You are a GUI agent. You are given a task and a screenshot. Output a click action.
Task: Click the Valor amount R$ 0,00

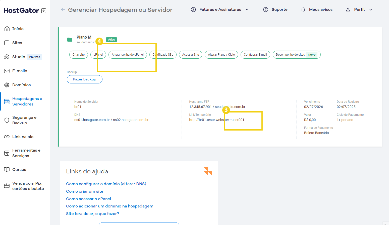[310, 120]
